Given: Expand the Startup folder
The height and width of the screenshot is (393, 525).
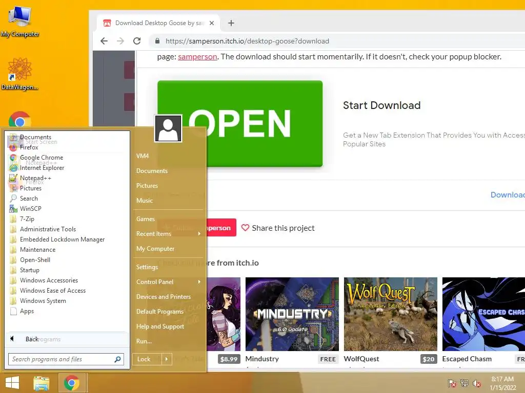Looking at the screenshot, I should coord(29,270).
